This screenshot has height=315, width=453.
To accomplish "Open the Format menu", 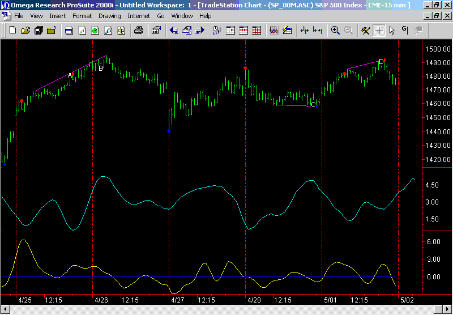I will 82,16.
